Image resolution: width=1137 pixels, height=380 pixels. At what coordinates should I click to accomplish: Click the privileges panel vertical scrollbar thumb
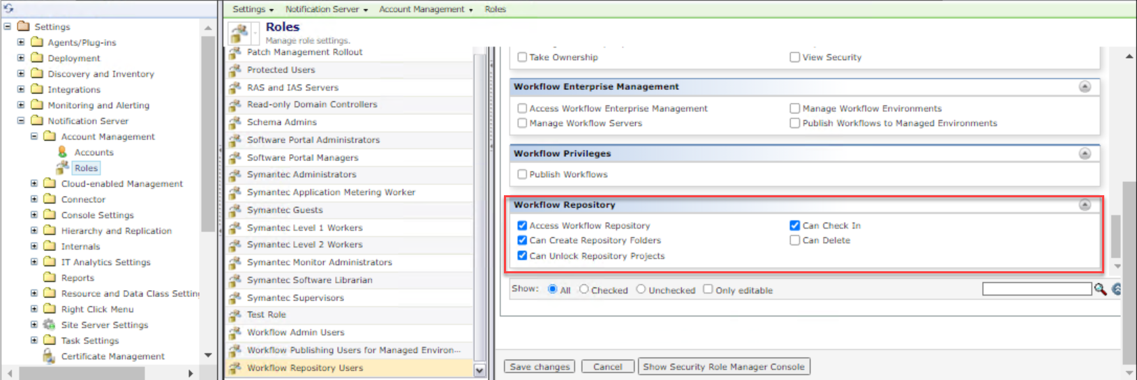(x=1115, y=237)
